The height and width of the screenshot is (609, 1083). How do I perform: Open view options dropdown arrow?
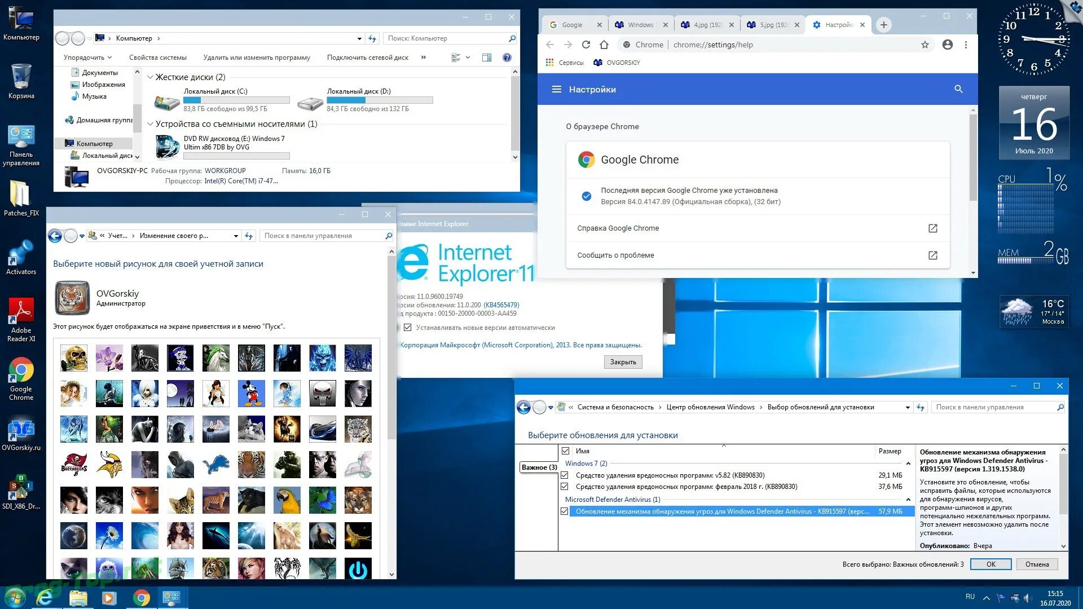pos(468,58)
